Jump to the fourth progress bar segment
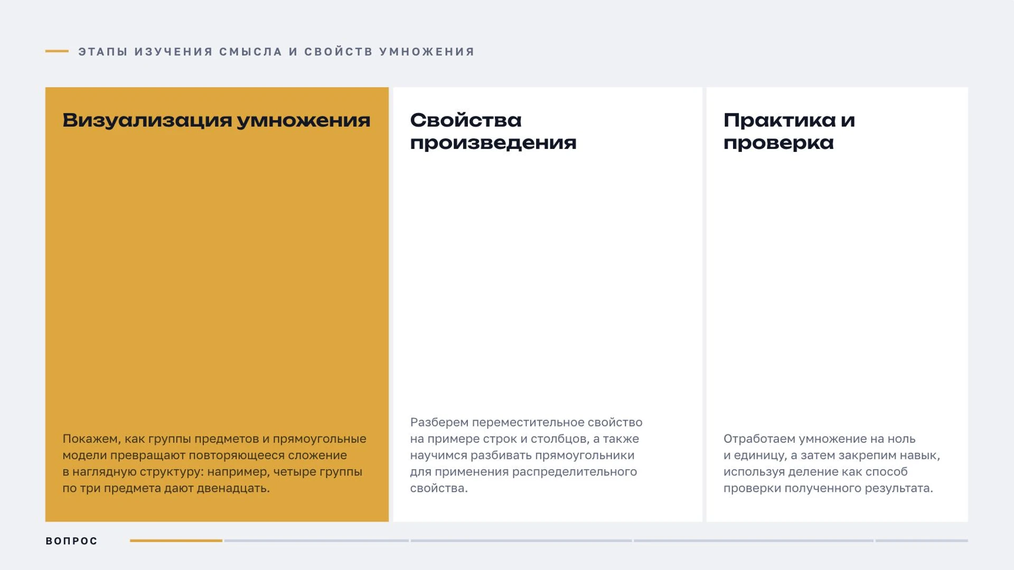Image resolution: width=1014 pixels, height=570 pixels. pyautogui.click(x=754, y=540)
